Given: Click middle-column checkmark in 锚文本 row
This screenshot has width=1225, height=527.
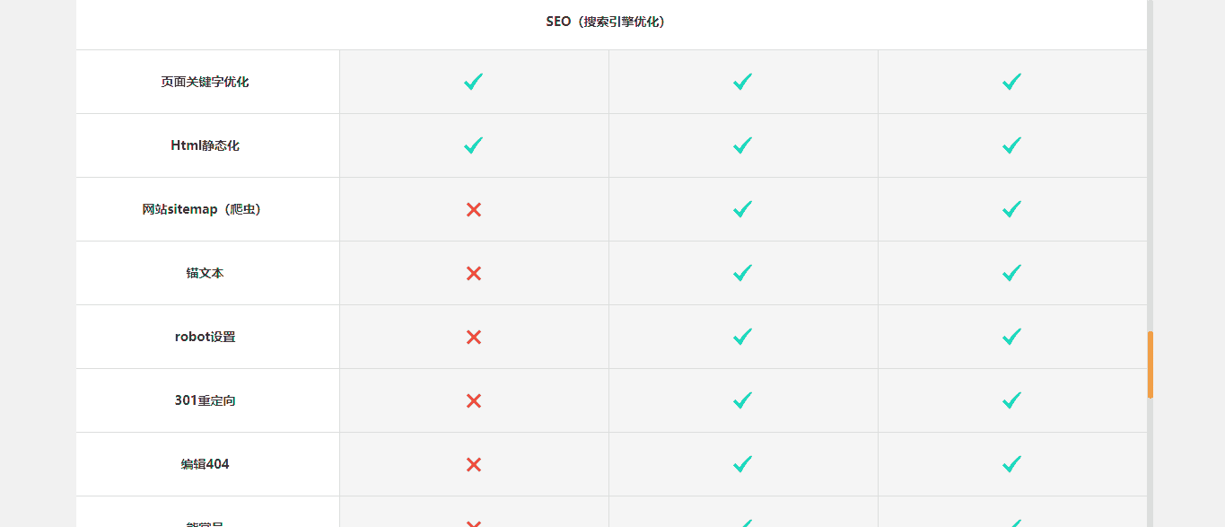Looking at the screenshot, I should pyautogui.click(x=742, y=273).
